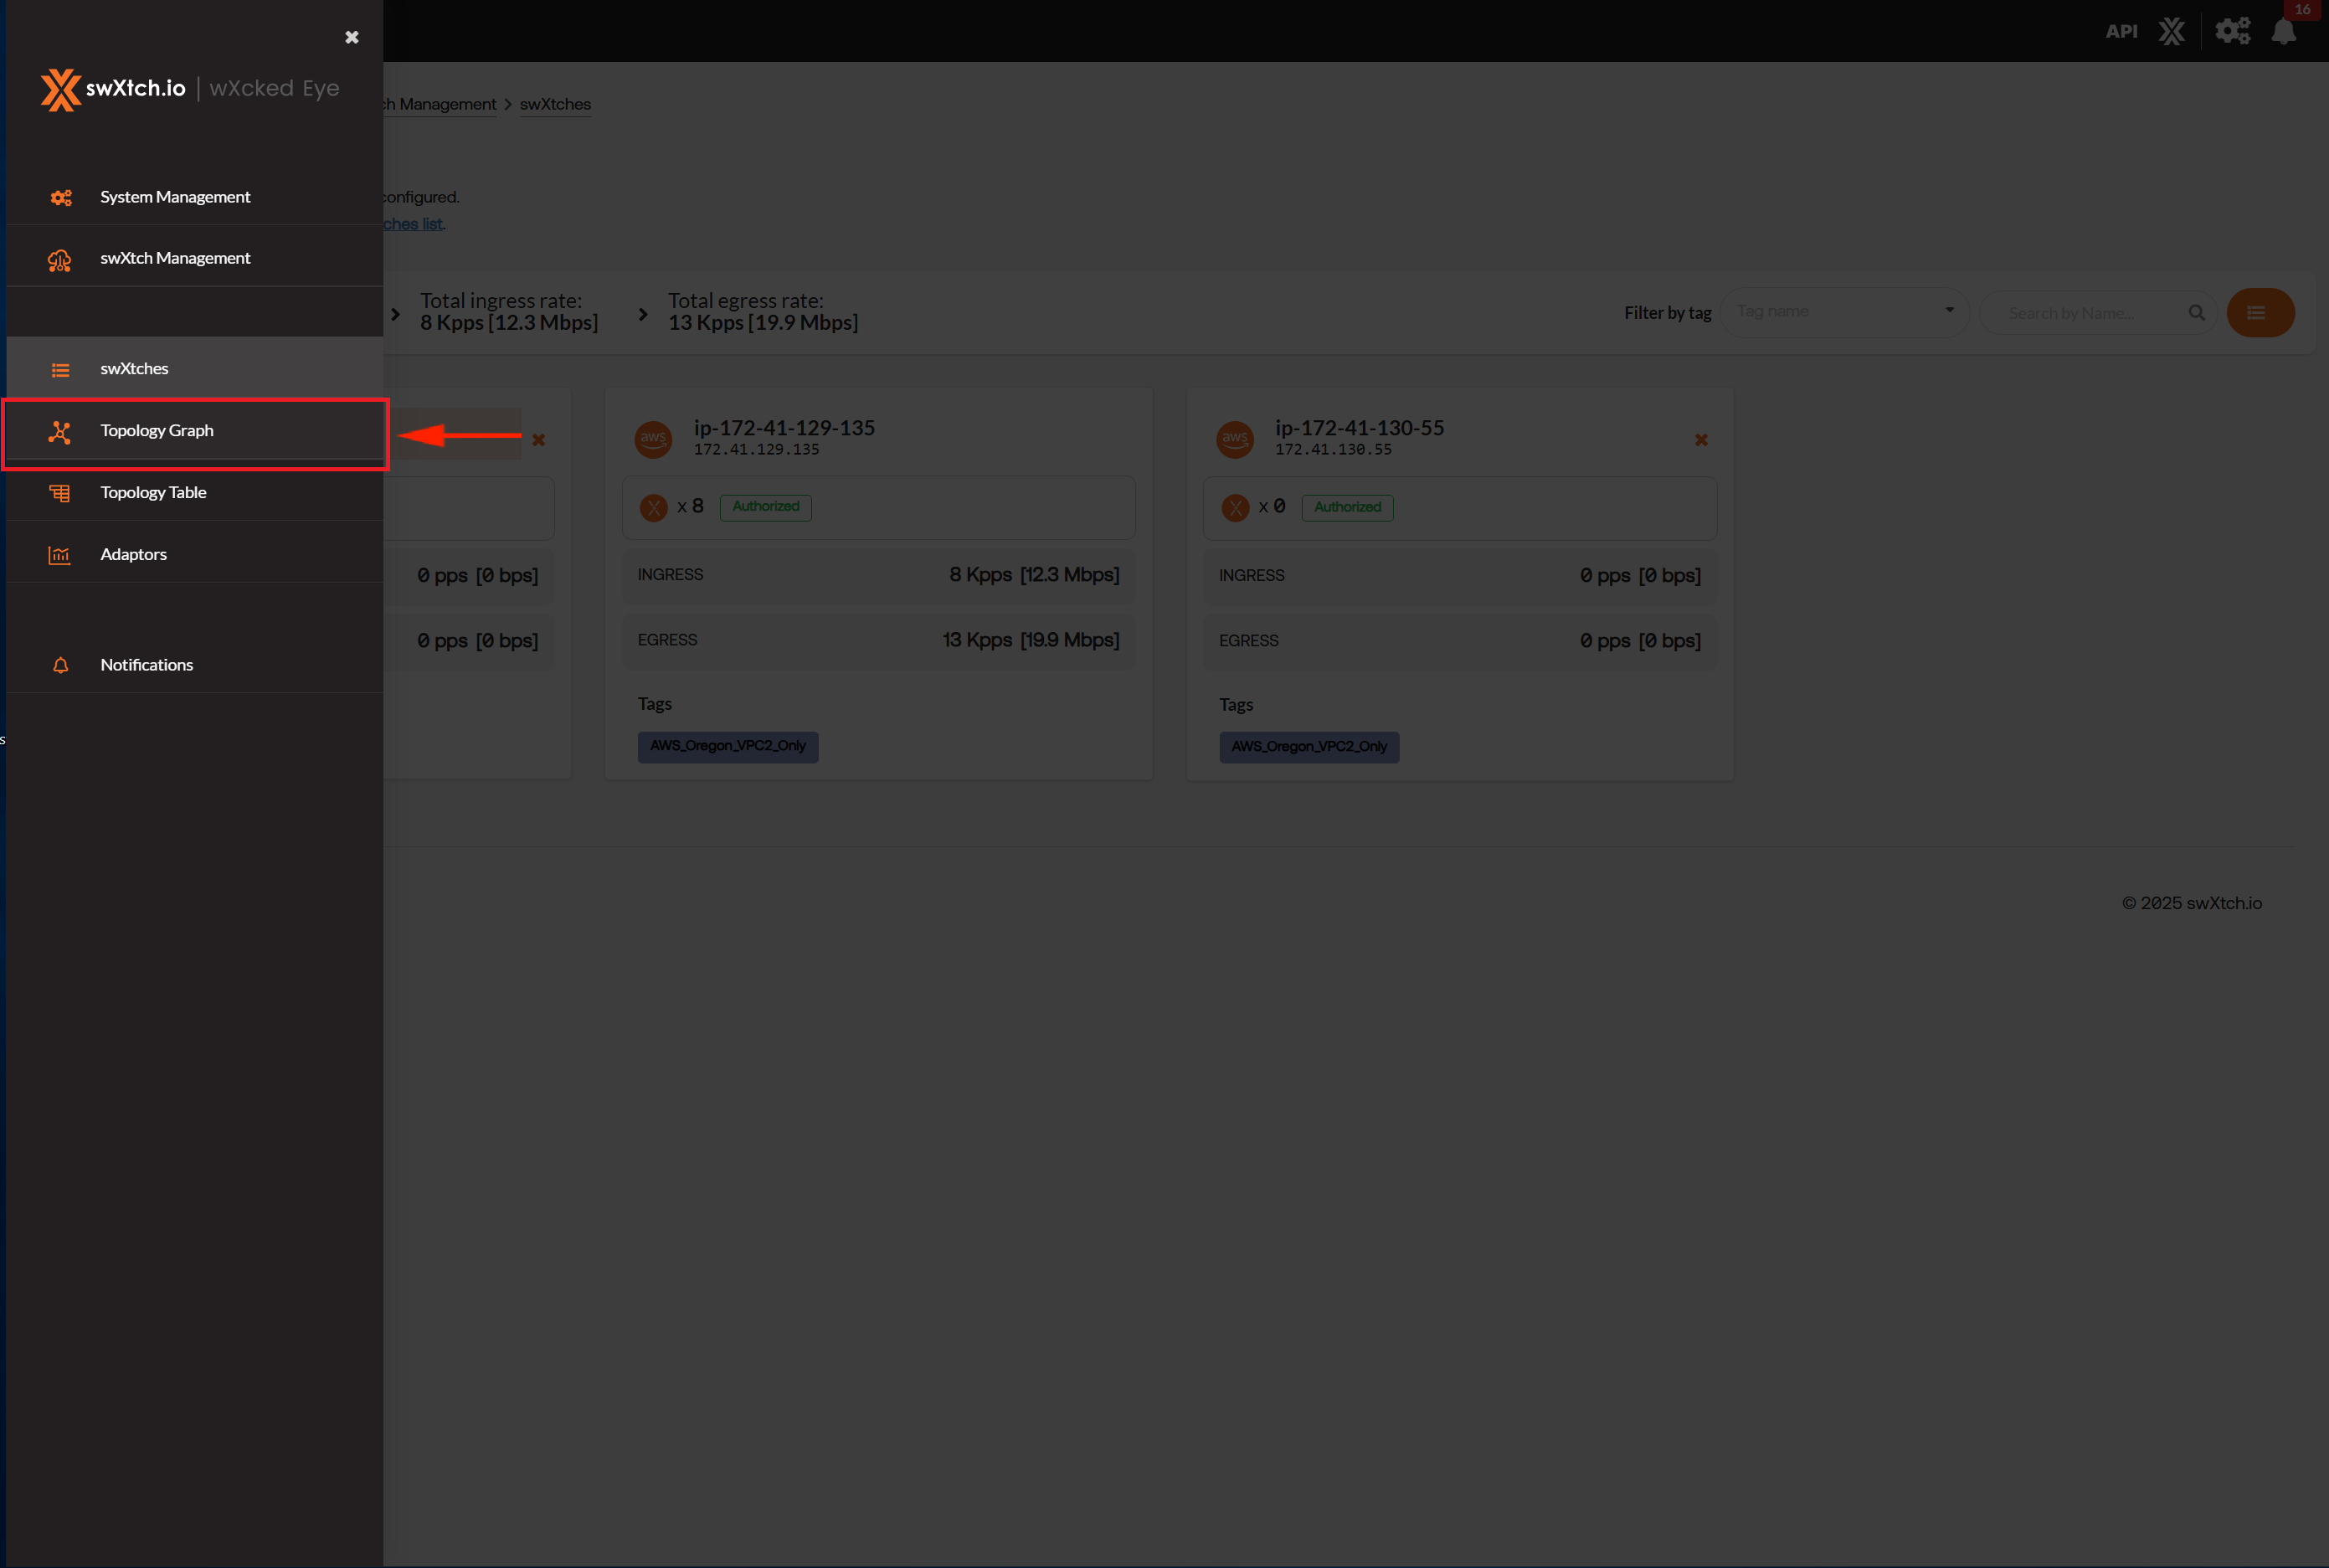Open the settings gears icon in header

2232,31
